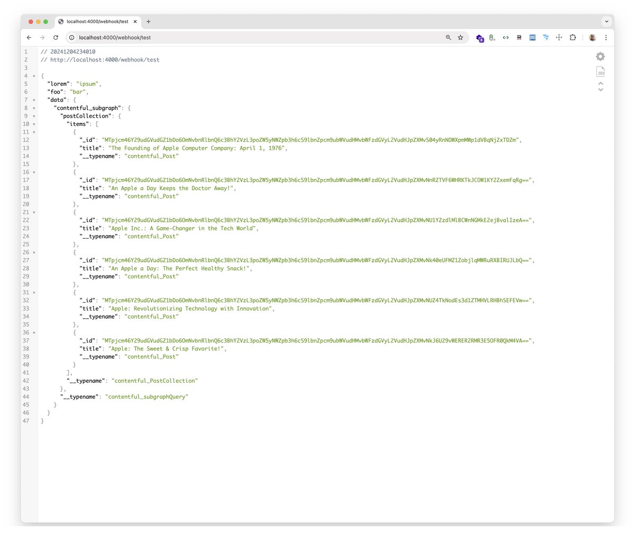This screenshot has width=635, height=550.
Task: Open zoom magnifier in address bar
Action: pos(448,38)
